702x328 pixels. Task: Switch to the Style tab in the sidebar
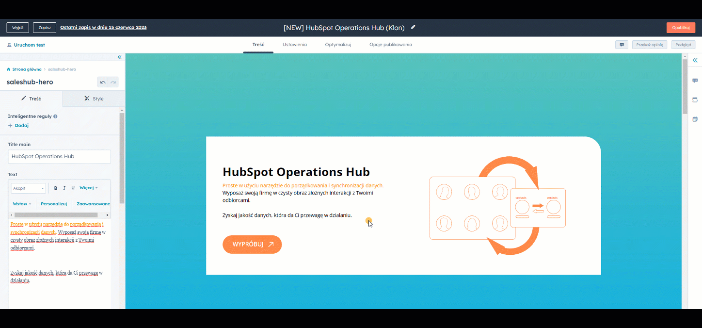click(x=94, y=98)
